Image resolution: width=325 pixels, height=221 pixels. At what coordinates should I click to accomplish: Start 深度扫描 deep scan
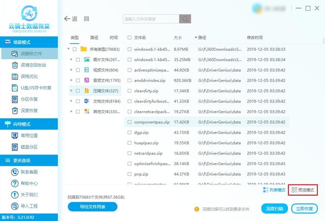click(274, 209)
